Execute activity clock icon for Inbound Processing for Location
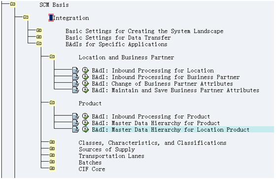The image size is (276, 179). click(85, 71)
